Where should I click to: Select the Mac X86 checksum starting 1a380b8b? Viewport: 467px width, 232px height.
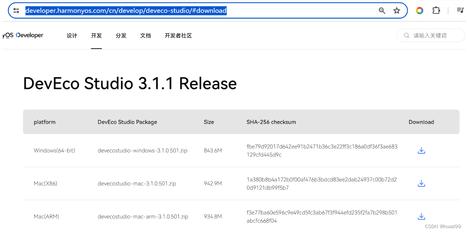pyautogui.click(x=322, y=183)
